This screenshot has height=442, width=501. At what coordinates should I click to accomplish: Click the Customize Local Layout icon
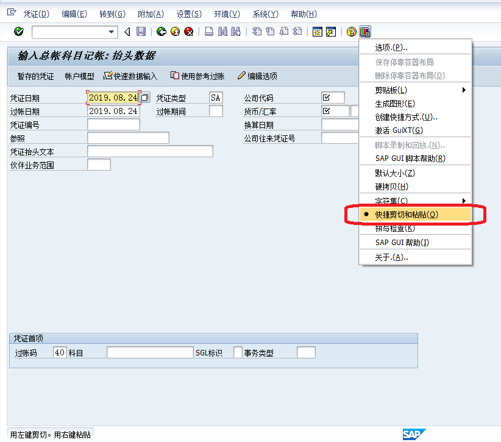[365, 32]
